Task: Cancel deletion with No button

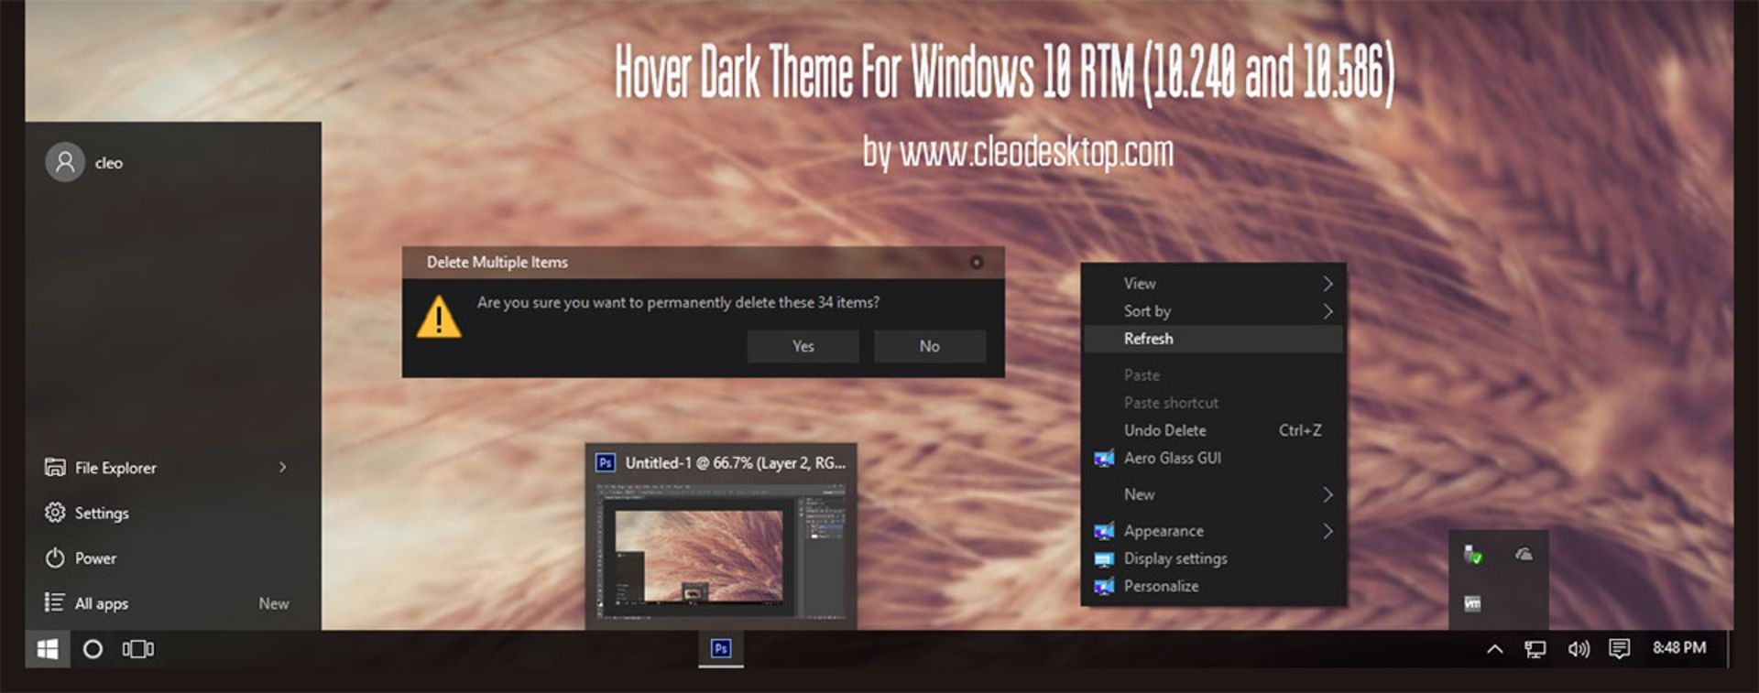Action: [x=929, y=346]
